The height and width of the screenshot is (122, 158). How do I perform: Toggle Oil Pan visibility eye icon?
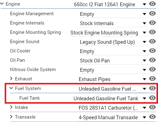pyautogui.click(x=152, y=60)
